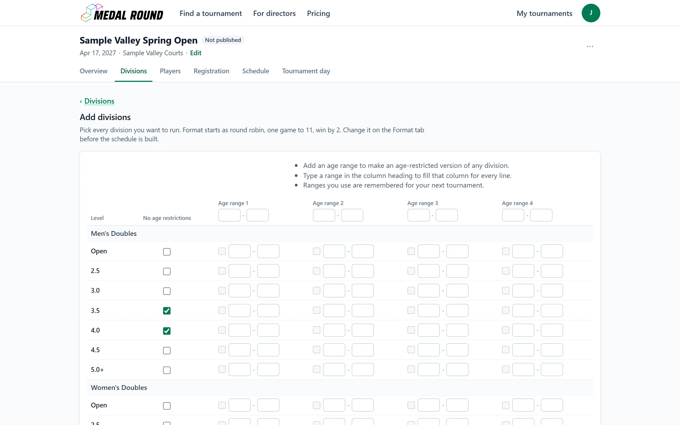
Task: Switch to the Players tab
Action: (170, 71)
